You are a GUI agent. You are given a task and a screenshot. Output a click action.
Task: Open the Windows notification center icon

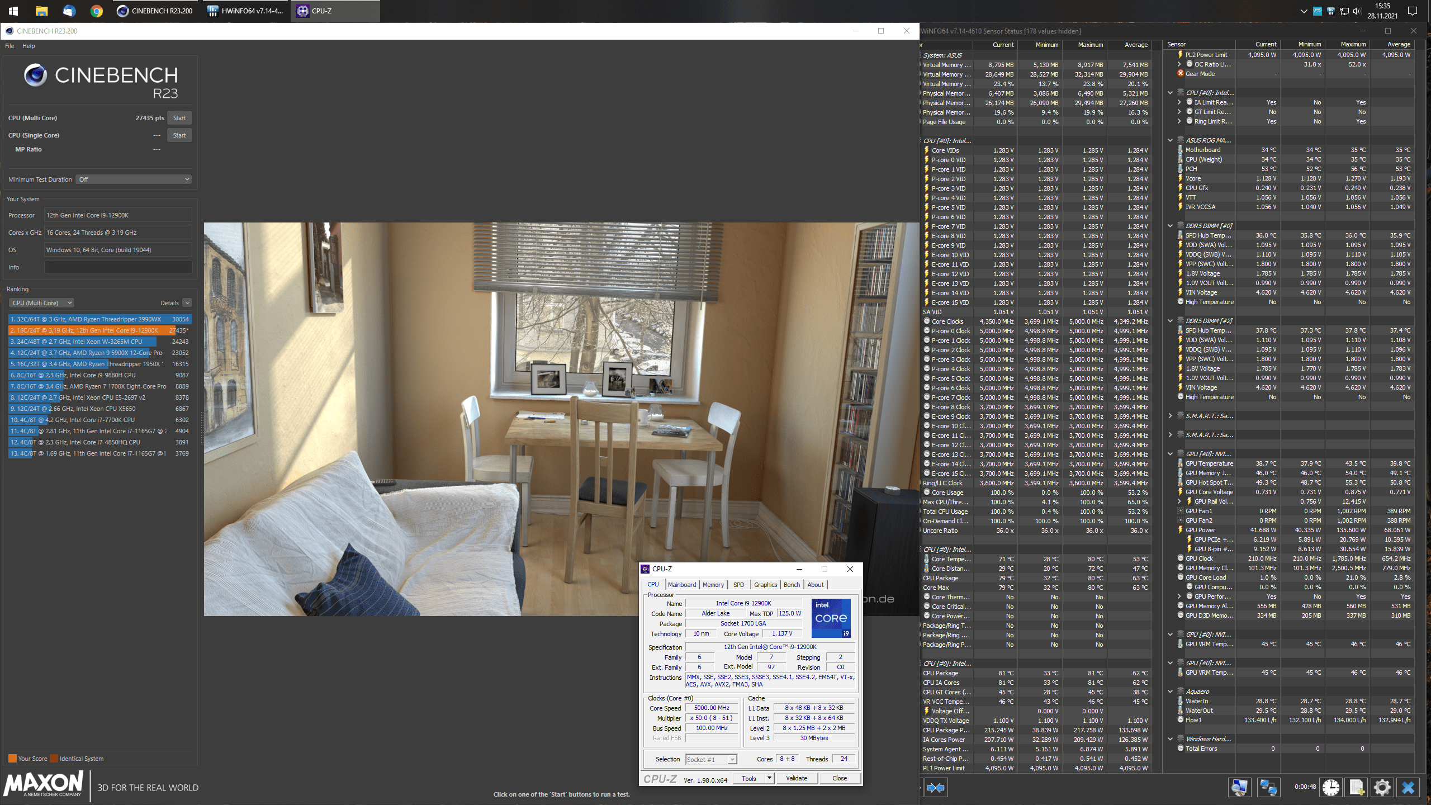(1412, 11)
